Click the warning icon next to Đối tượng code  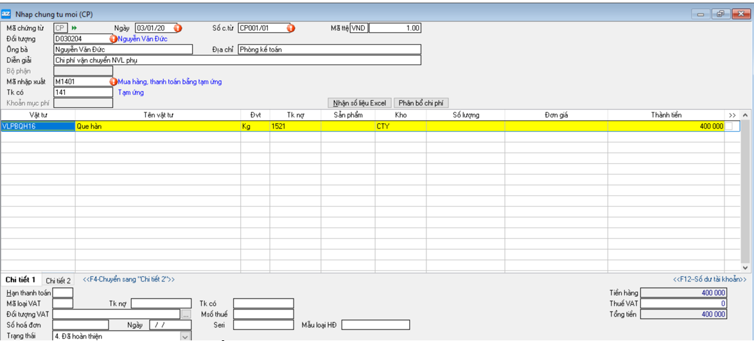(x=114, y=39)
